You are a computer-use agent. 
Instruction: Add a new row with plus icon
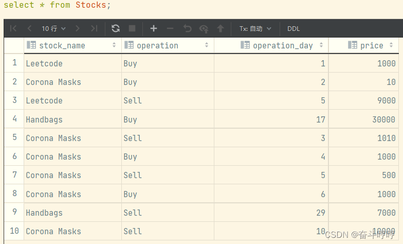153,28
